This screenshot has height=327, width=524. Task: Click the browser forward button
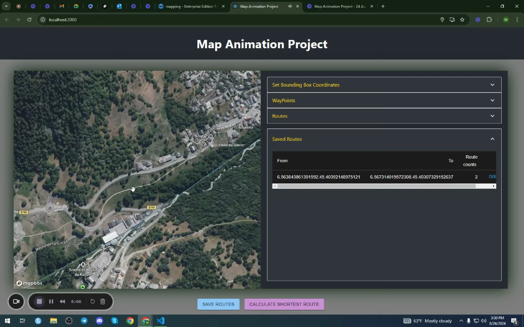click(18, 20)
